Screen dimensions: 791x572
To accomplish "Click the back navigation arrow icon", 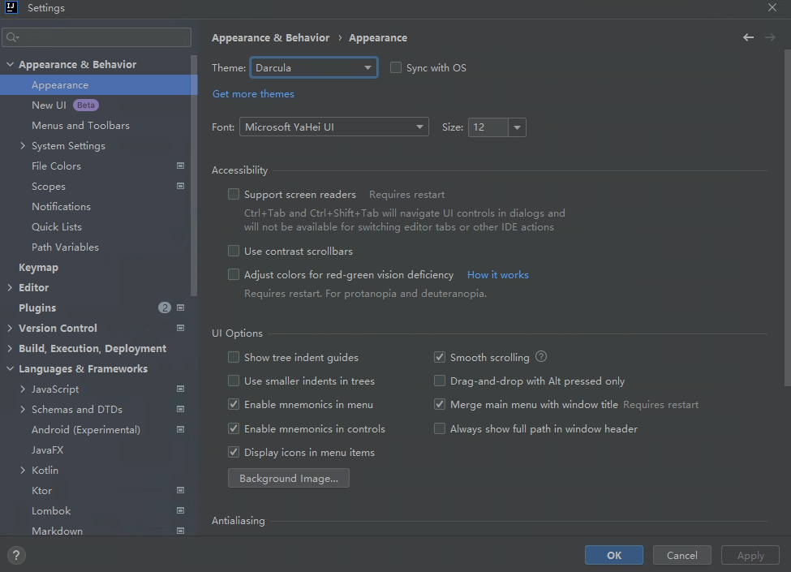I will (x=748, y=37).
